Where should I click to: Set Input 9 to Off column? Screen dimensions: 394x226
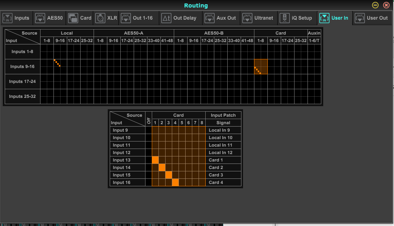point(149,130)
